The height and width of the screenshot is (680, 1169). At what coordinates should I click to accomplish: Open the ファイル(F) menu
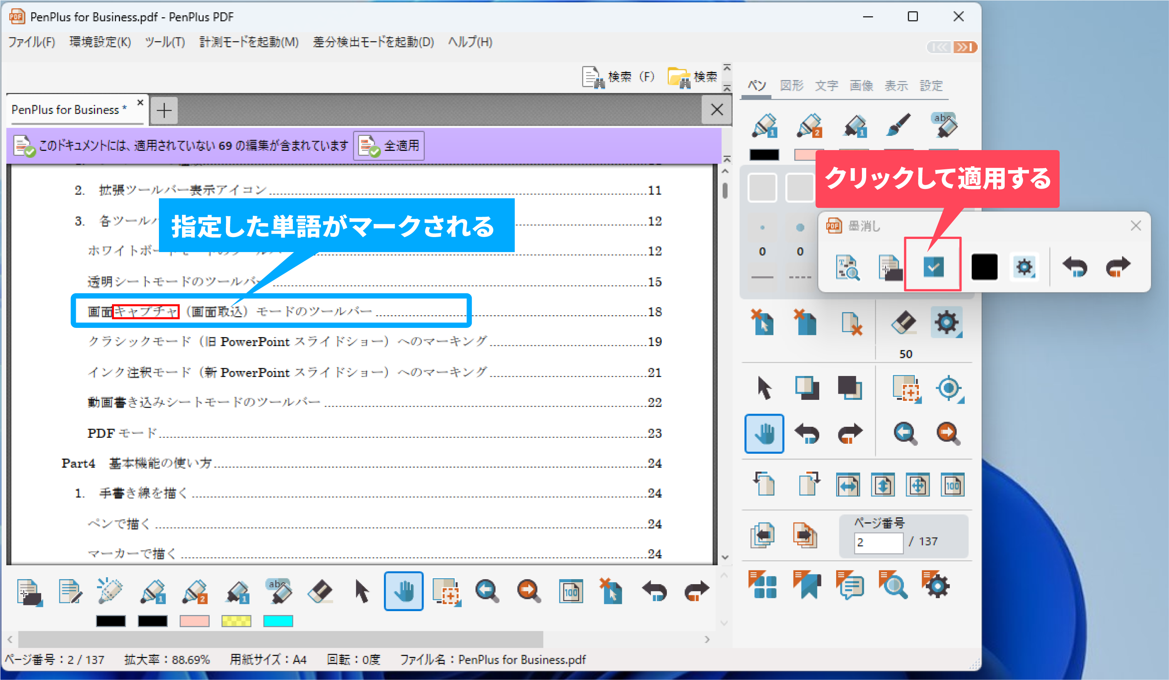[32, 42]
